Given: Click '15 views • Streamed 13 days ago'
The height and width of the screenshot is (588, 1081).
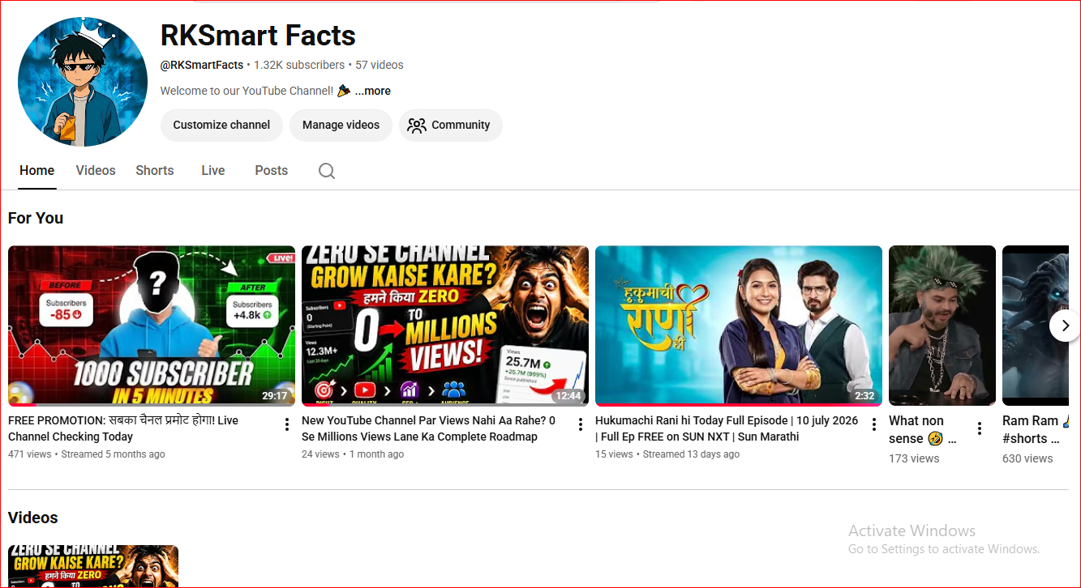Looking at the screenshot, I should pyautogui.click(x=667, y=454).
